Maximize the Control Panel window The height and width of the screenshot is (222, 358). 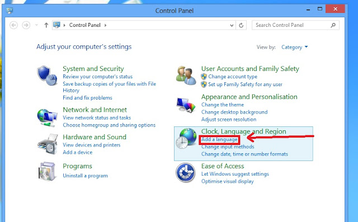320,9
